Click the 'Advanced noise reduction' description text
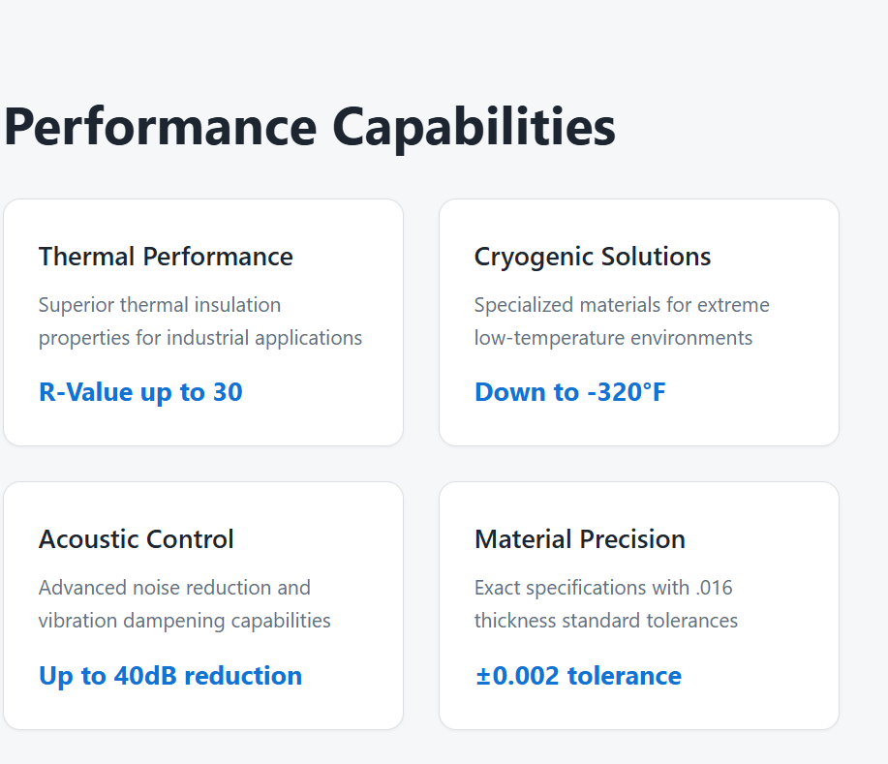Screen dimensions: 888x764 point(174,588)
